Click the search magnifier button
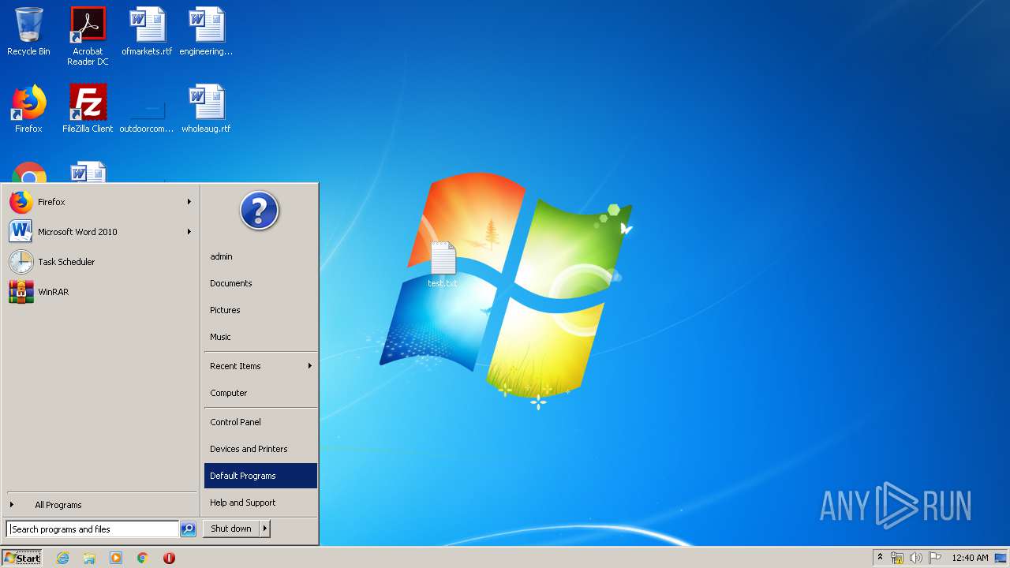 tap(188, 529)
